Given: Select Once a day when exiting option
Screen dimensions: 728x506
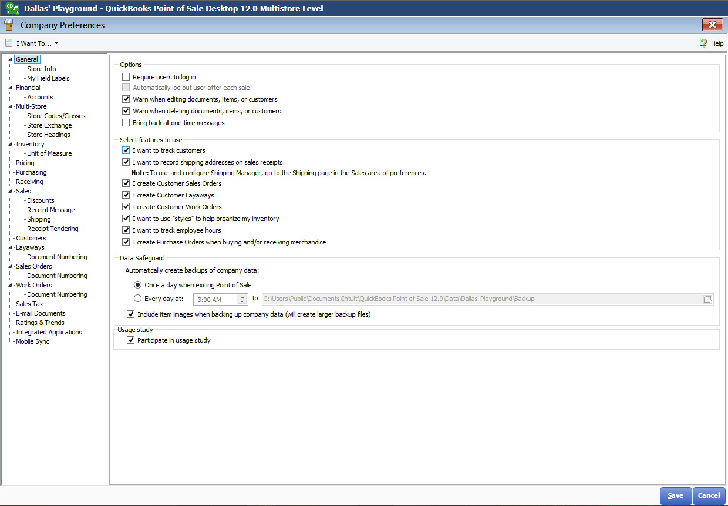Looking at the screenshot, I should click(138, 285).
